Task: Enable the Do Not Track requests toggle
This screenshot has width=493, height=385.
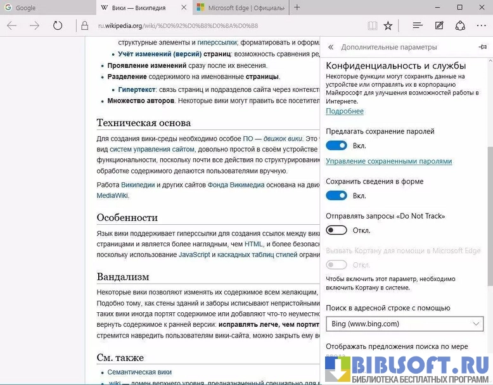Action: click(x=336, y=230)
